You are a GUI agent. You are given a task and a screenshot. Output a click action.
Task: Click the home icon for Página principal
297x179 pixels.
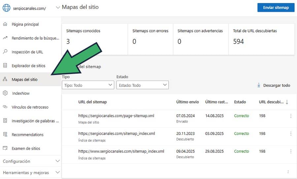tap(5, 24)
